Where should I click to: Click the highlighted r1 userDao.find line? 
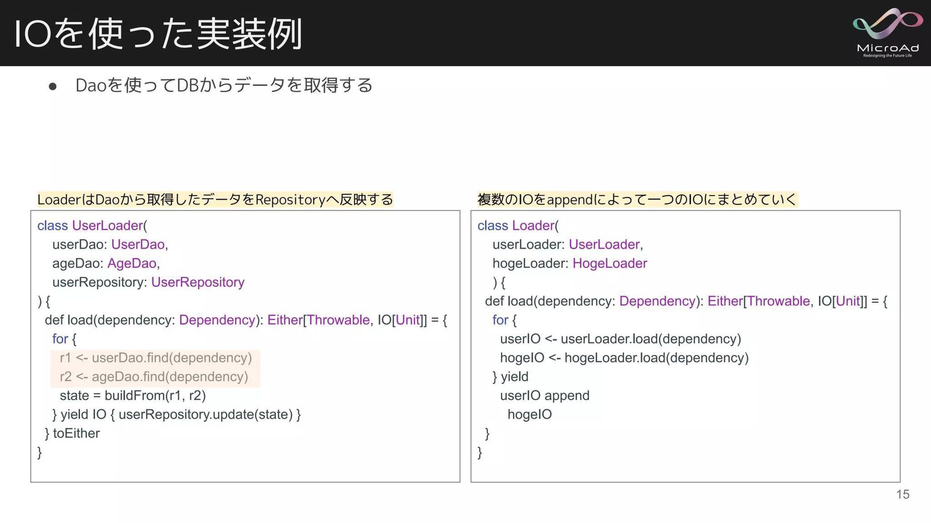pos(156,358)
